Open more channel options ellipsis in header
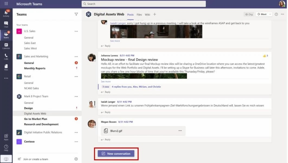 point(283,14)
